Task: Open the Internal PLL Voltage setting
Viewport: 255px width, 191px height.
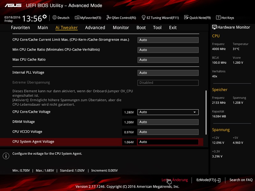Action: click(168, 73)
